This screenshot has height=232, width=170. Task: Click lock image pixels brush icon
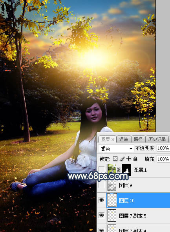pos(122,159)
